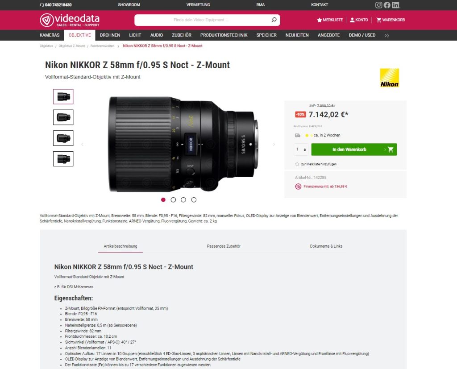Open Warenkorb cart icon in header

(378, 20)
